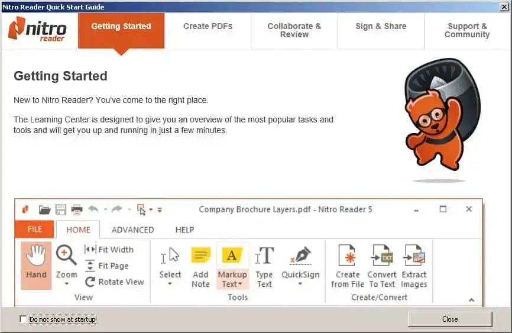Screen dimensions: 512x333
Task: Maximize the Nitro Reader 5 preview window
Action: pyautogui.click(x=443, y=209)
